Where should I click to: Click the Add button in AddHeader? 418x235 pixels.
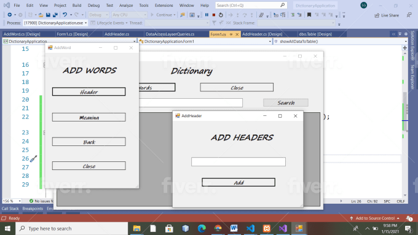[239, 182]
